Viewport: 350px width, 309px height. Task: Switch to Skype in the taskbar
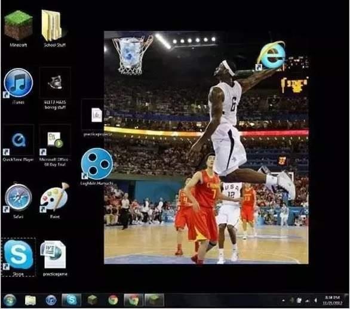(x=72, y=300)
